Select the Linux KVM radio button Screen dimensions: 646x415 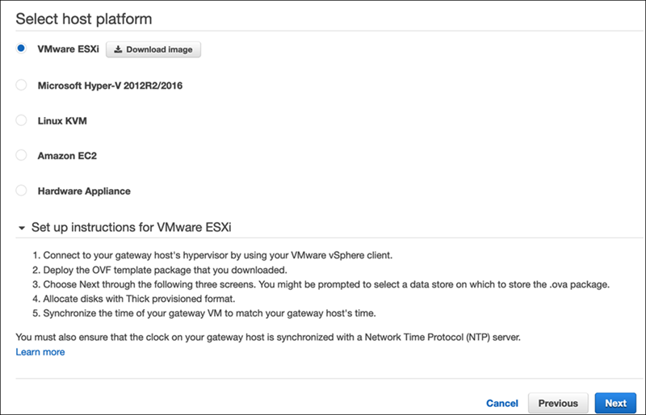21,120
